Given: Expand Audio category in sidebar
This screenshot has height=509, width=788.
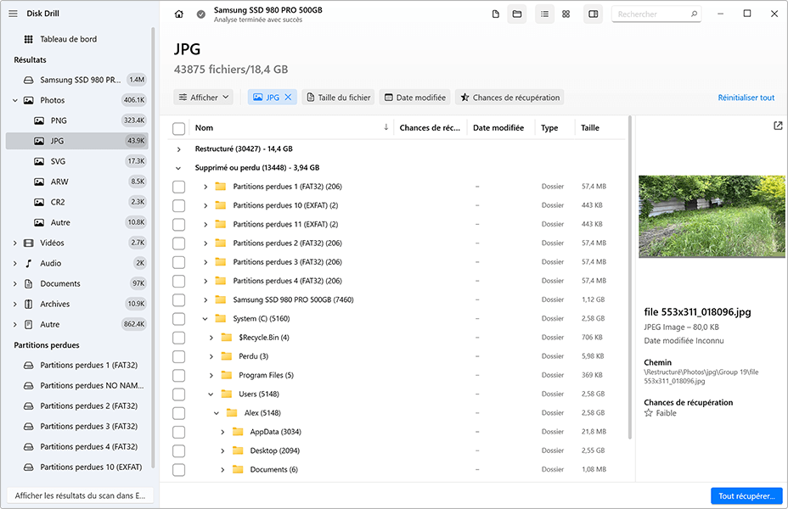Looking at the screenshot, I should (x=14, y=263).
